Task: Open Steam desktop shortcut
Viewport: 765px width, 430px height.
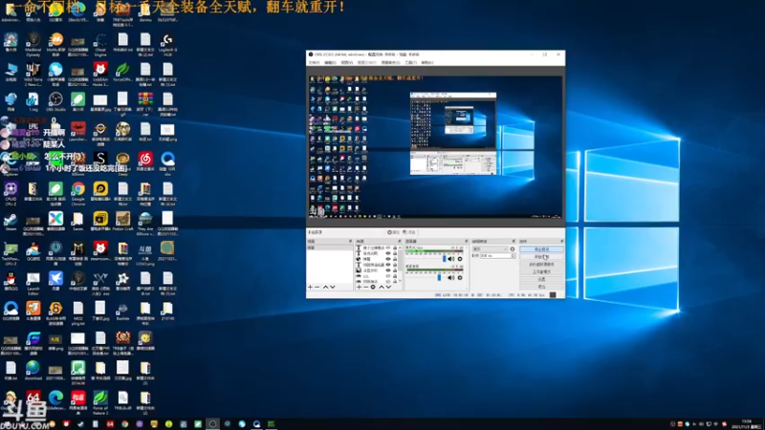Action: click(x=11, y=222)
